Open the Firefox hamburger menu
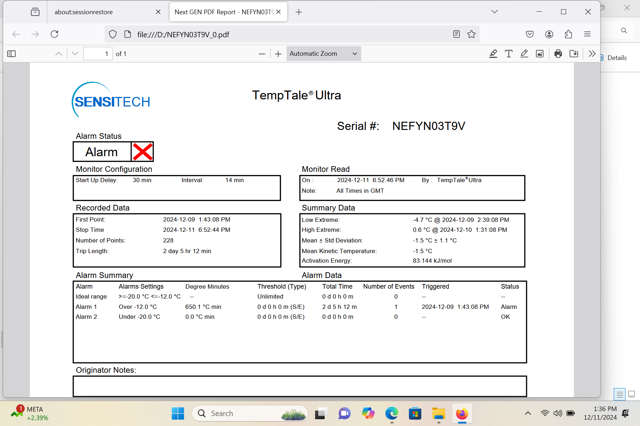The image size is (640, 426). click(587, 34)
